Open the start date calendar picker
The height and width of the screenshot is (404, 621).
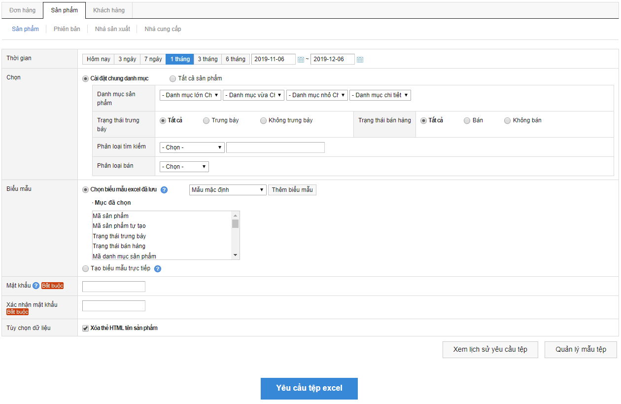tap(301, 60)
